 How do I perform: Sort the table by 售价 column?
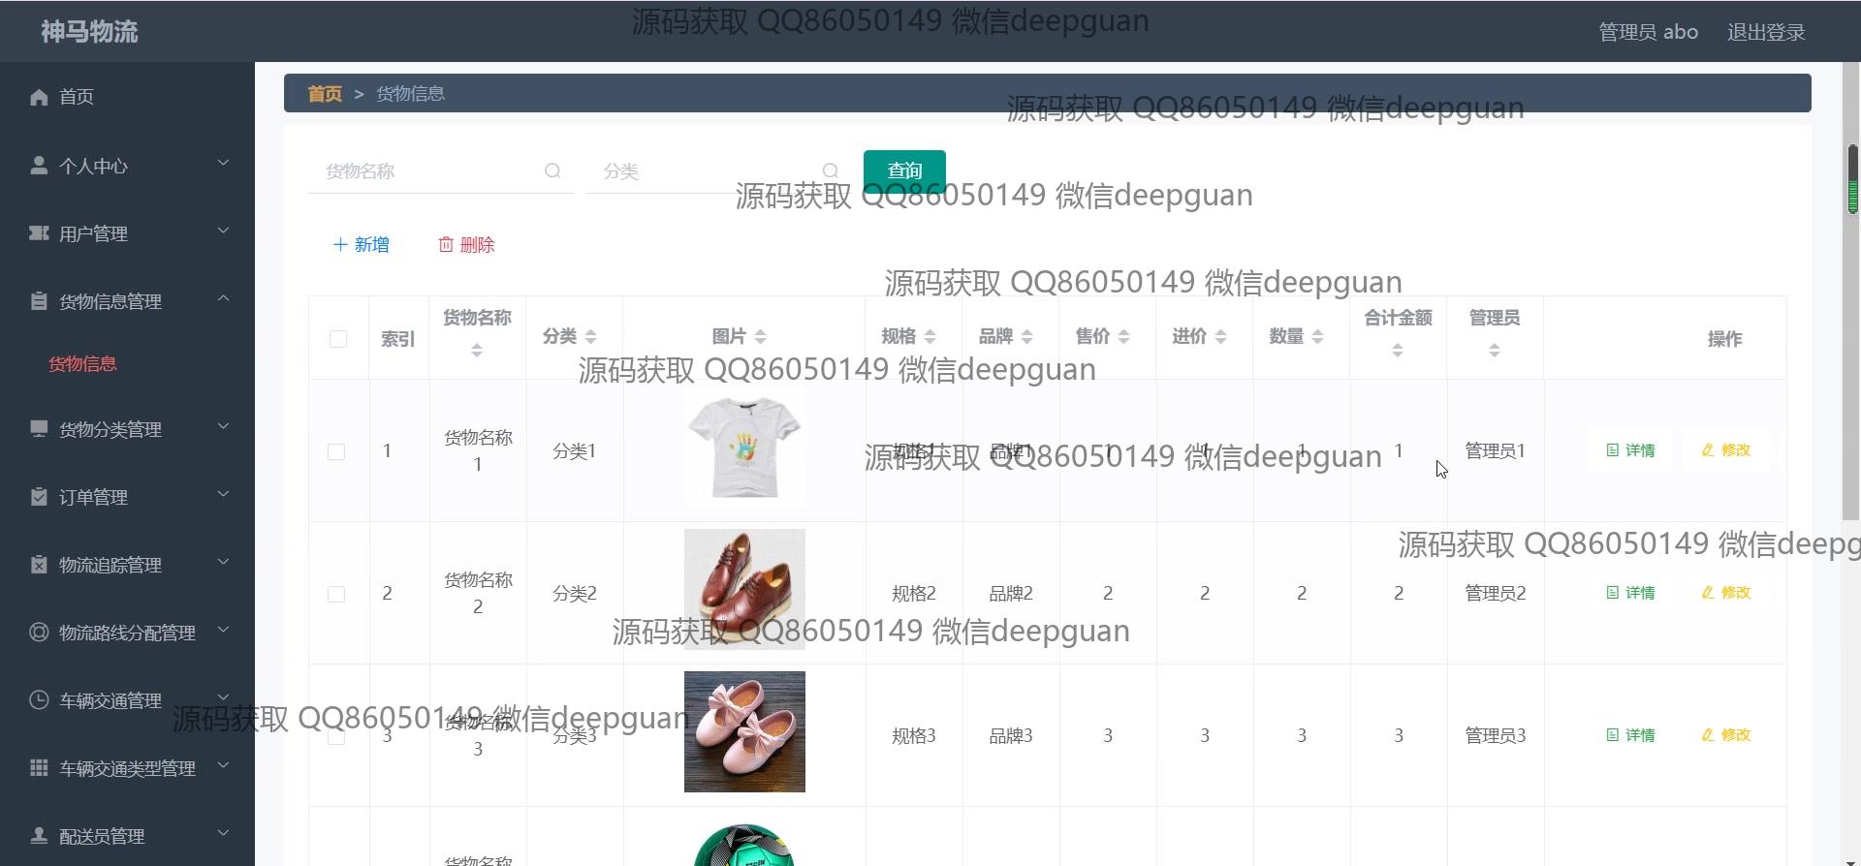click(1123, 336)
